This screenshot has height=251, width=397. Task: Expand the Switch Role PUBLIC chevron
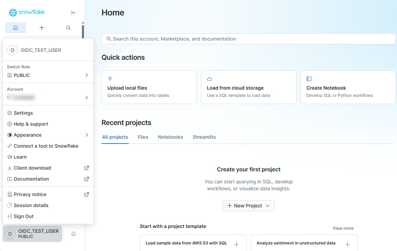click(87, 75)
